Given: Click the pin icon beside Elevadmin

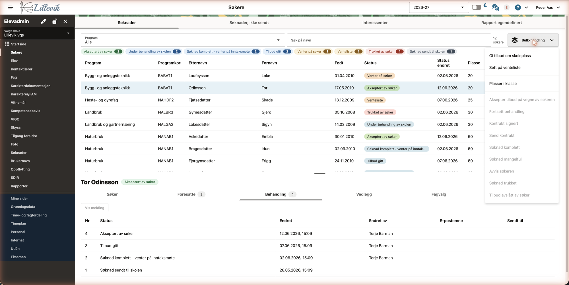Looking at the screenshot, I should 43,21.
